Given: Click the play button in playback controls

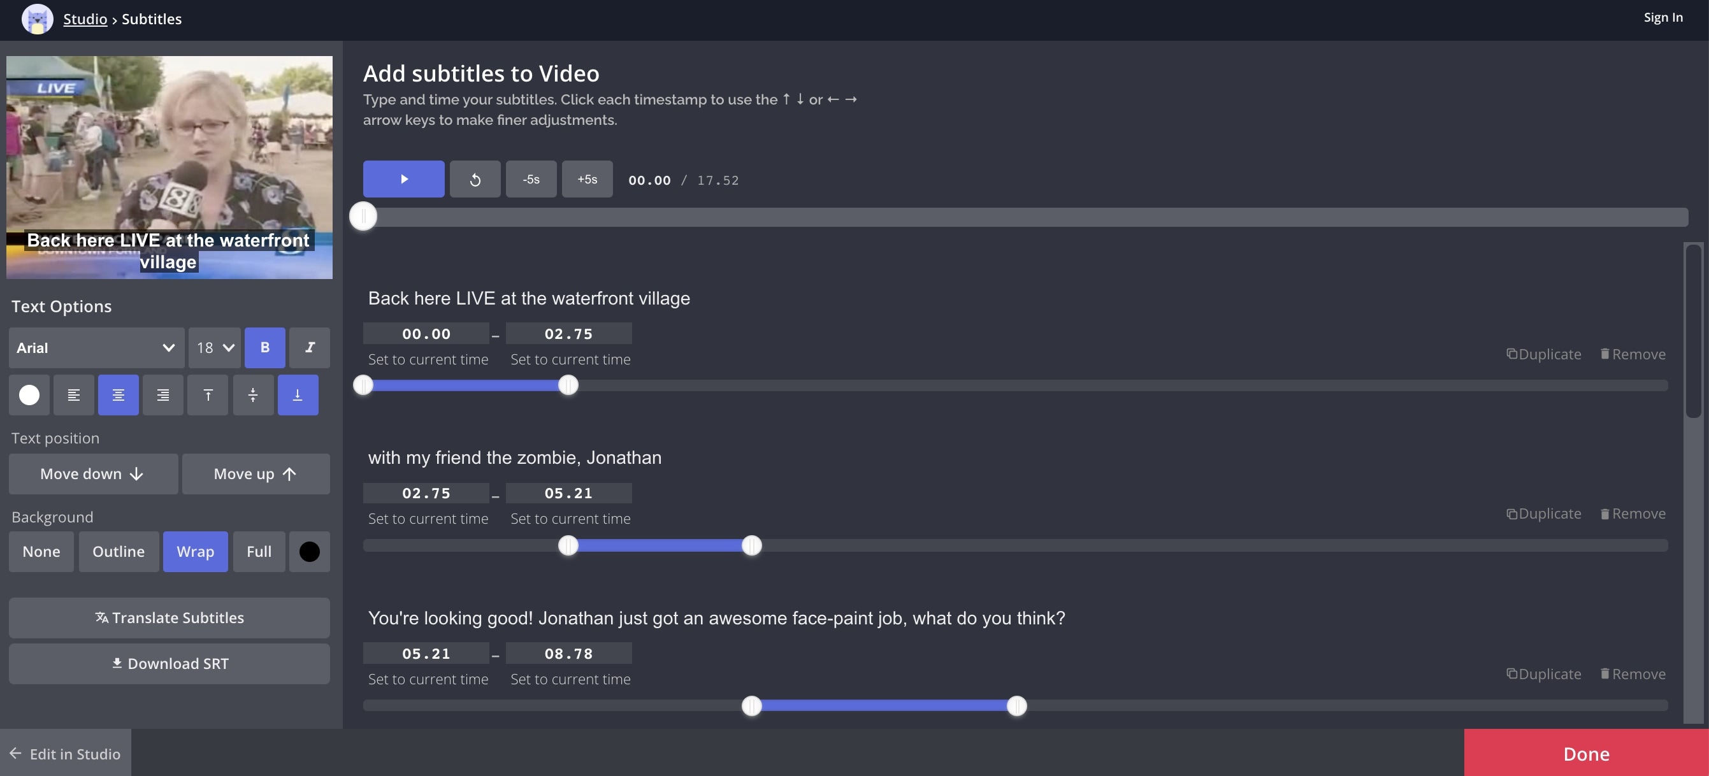Looking at the screenshot, I should (x=403, y=179).
